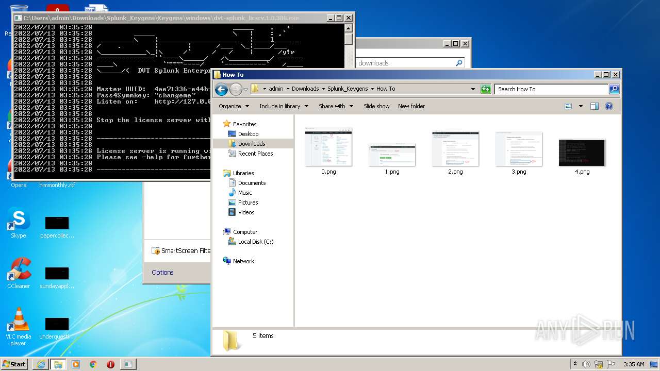Open the Start menu

[x=14, y=364]
